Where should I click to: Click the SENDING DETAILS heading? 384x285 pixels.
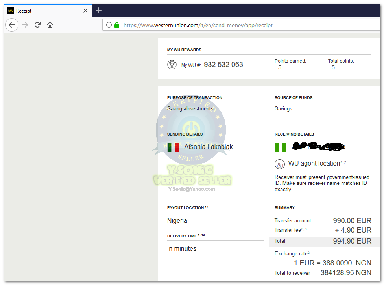185,134
